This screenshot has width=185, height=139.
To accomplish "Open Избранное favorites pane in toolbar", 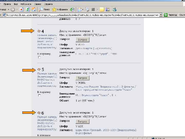I will (60, 10).
